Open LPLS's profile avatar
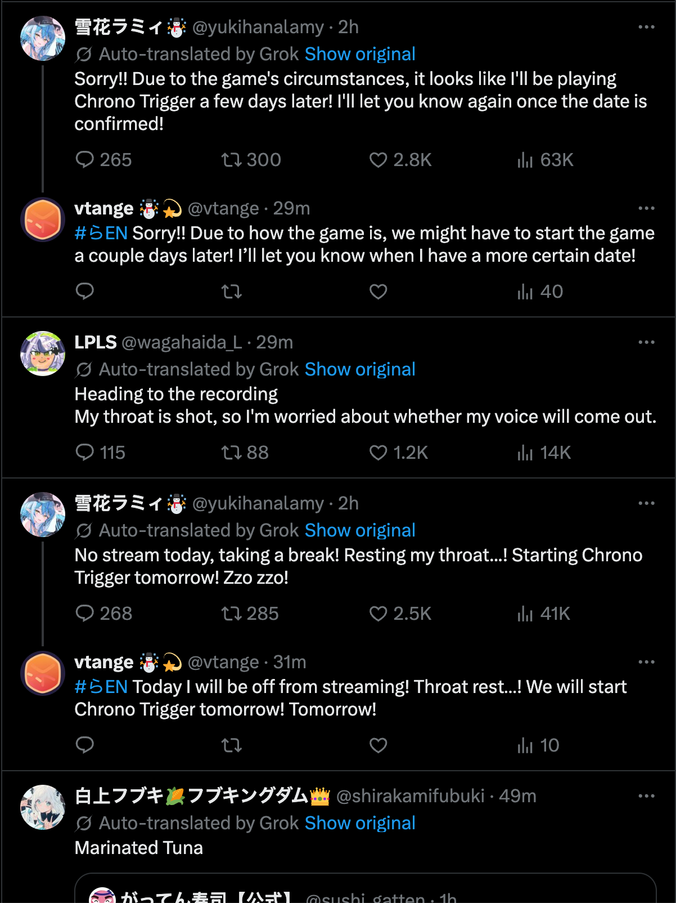This screenshot has width=676, height=903. point(43,354)
